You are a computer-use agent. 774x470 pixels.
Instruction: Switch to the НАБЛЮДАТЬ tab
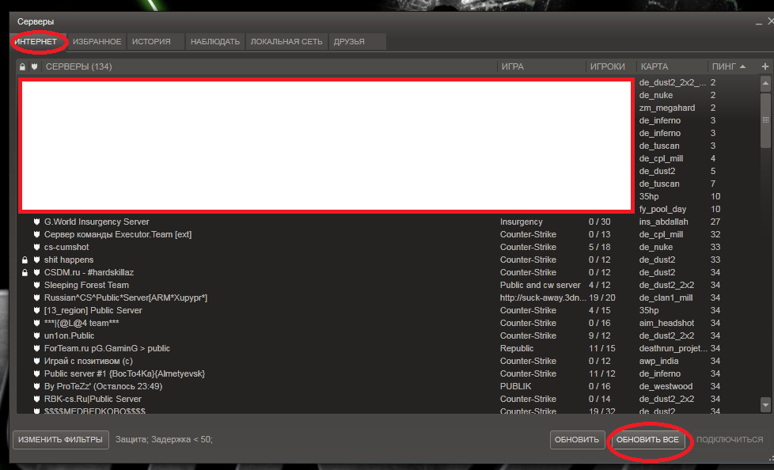coord(215,41)
